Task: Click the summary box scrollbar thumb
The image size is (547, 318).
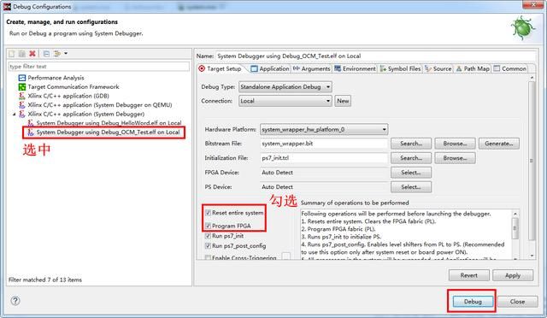Action: pyautogui.click(x=515, y=228)
